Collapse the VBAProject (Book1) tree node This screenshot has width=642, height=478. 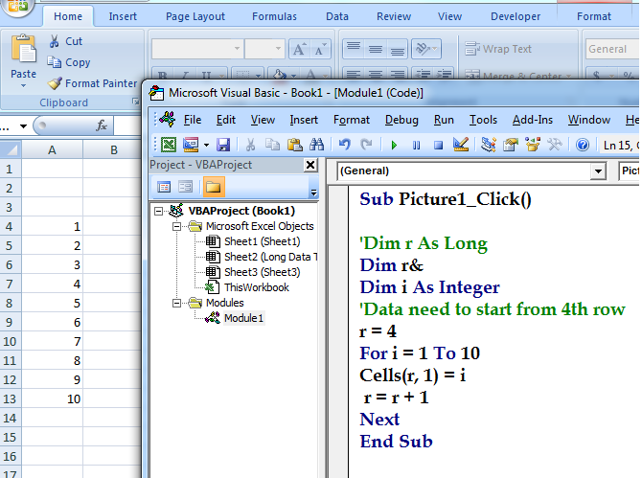coord(158,211)
